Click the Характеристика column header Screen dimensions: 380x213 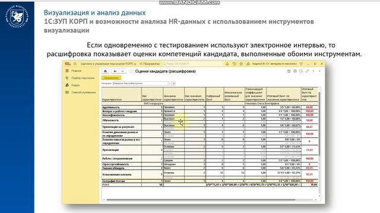(121, 95)
